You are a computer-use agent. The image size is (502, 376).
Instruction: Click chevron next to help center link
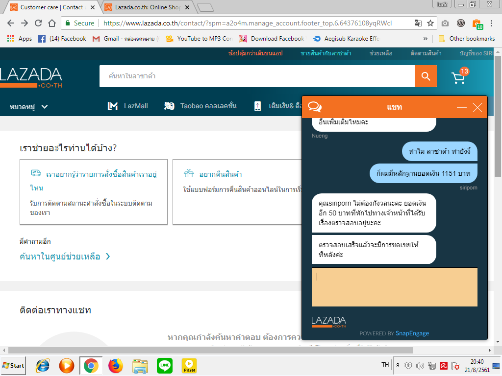point(108,257)
